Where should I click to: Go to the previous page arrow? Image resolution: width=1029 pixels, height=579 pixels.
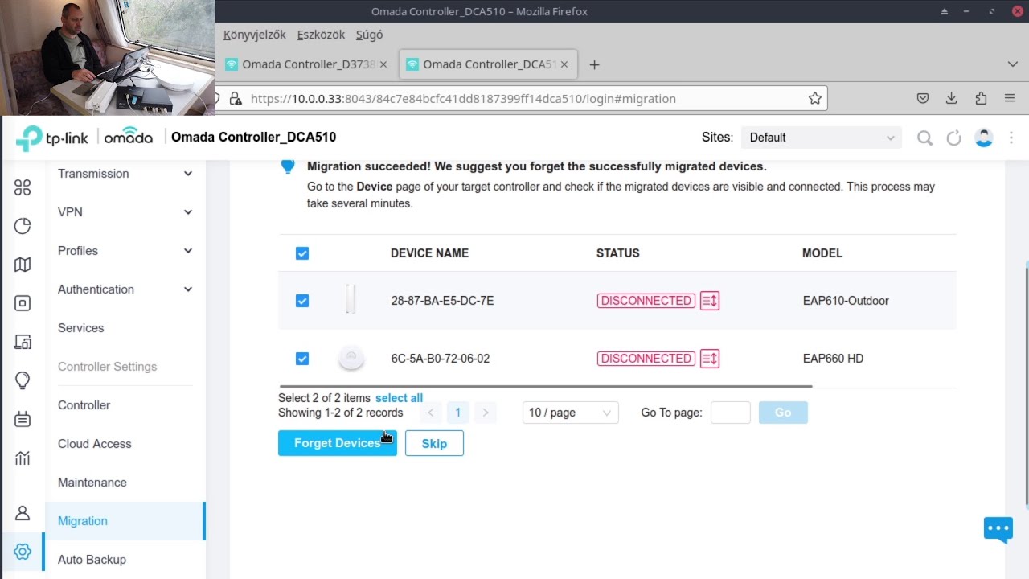pos(431,413)
